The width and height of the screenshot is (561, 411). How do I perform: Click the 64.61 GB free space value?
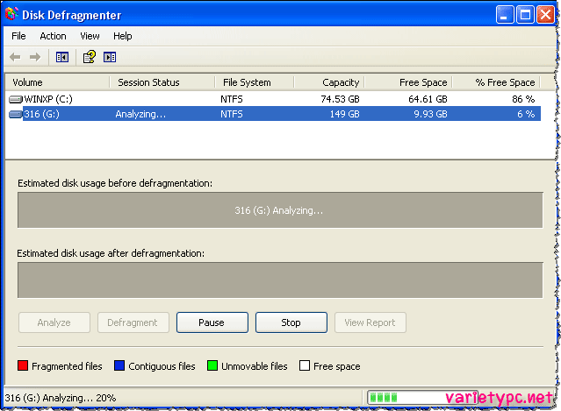[x=428, y=99]
